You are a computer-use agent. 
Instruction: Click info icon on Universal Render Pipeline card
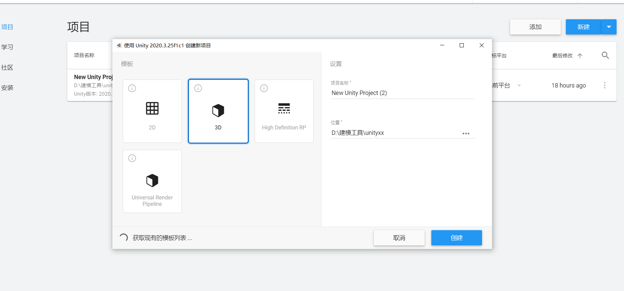coord(132,158)
